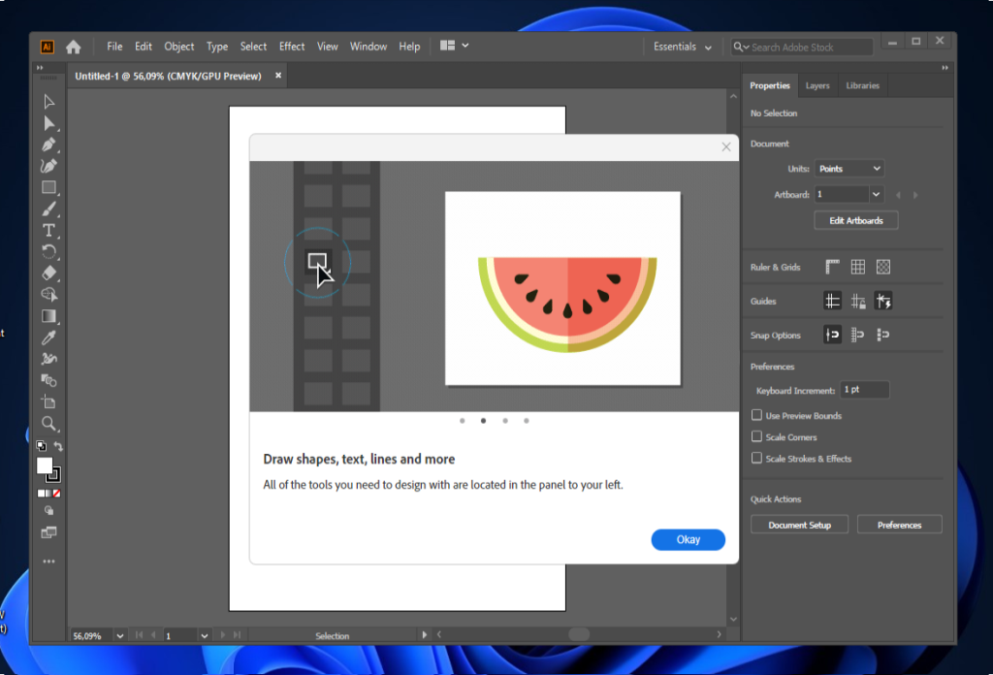Viewport: 993px width, 675px height.
Task: Open the File menu
Action: pyautogui.click(x=114, y=47)
